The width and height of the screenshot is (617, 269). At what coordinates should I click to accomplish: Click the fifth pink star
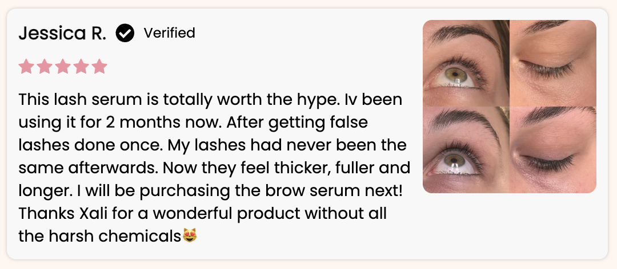(99, 66)
